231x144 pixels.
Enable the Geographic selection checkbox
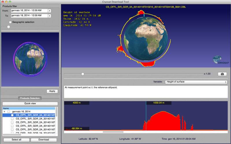[x=10, y=22]
